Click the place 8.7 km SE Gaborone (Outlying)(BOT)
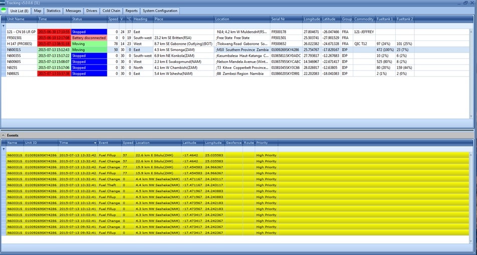 (183, 43)
